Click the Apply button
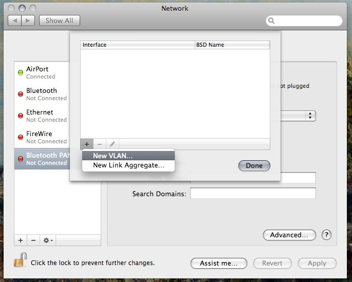Viewport: 352px width, 282px height. click(x=317, y=263)
